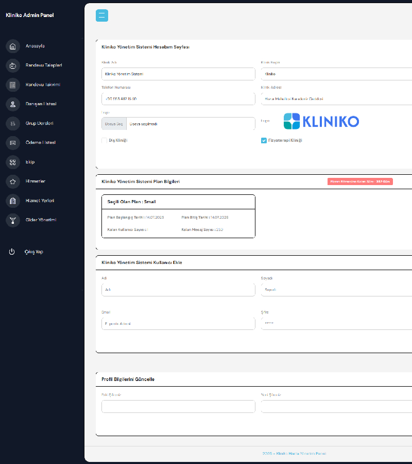Select the Danışan Listesi person icon

pyautogui.click(x=13, y=104)
